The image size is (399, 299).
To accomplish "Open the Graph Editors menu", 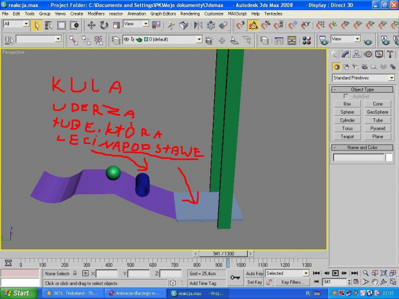I will [163, 14].
